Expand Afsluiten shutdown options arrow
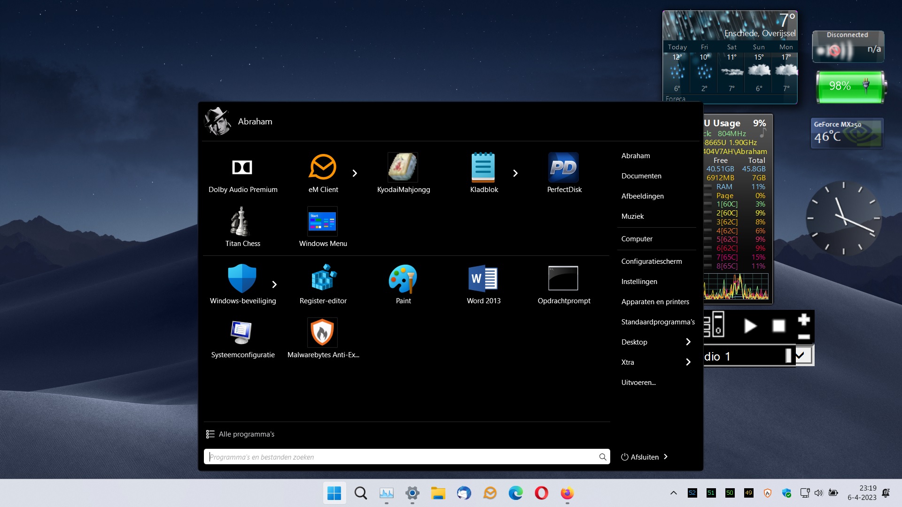902x507 pixels. click(x=666, y=457)
